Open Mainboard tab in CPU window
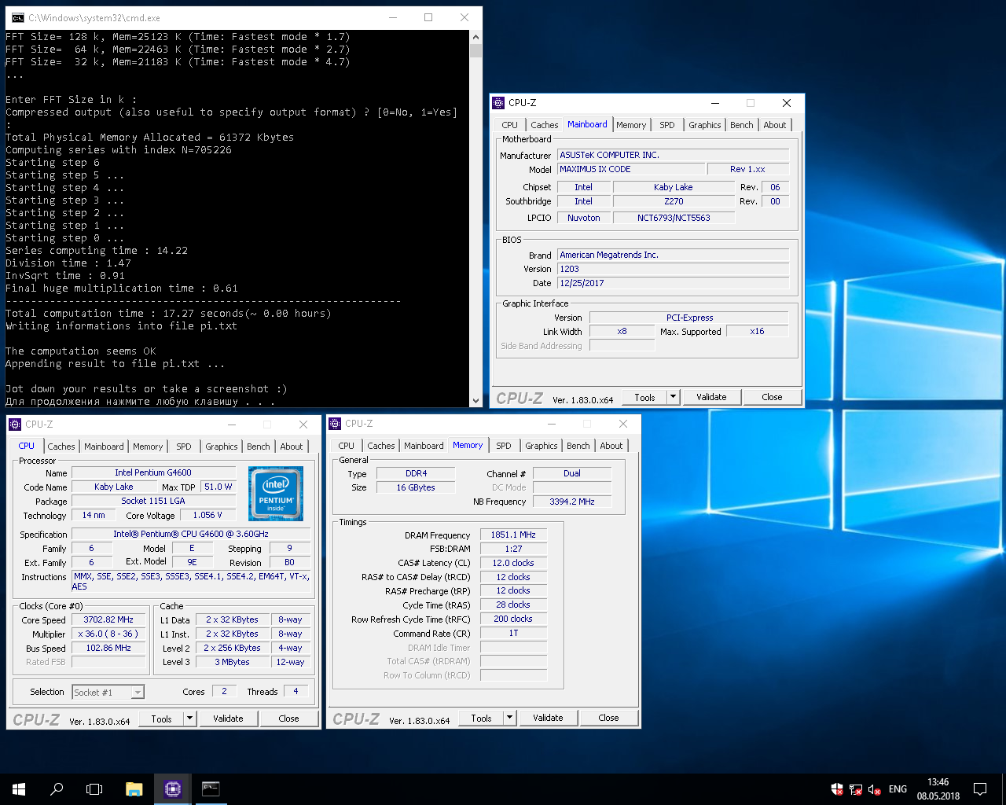 (104, 447)
